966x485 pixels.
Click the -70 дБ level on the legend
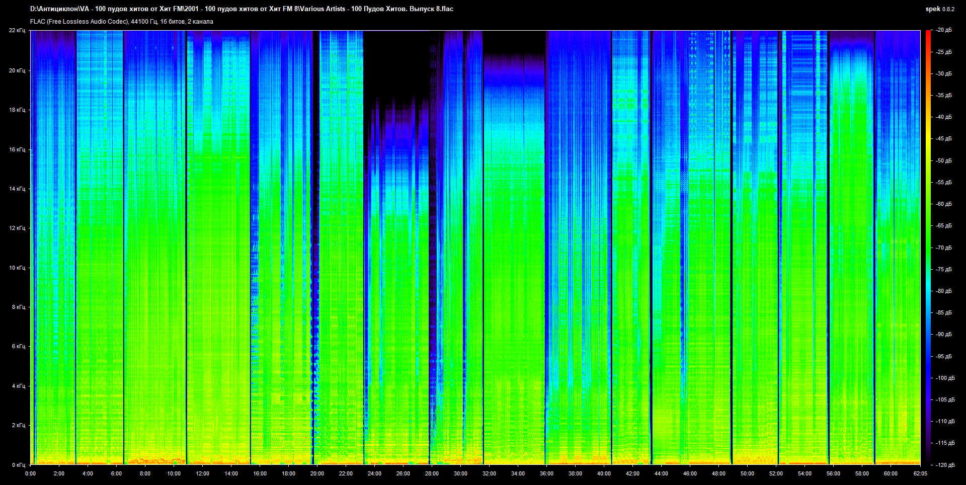tap(944, 248)
